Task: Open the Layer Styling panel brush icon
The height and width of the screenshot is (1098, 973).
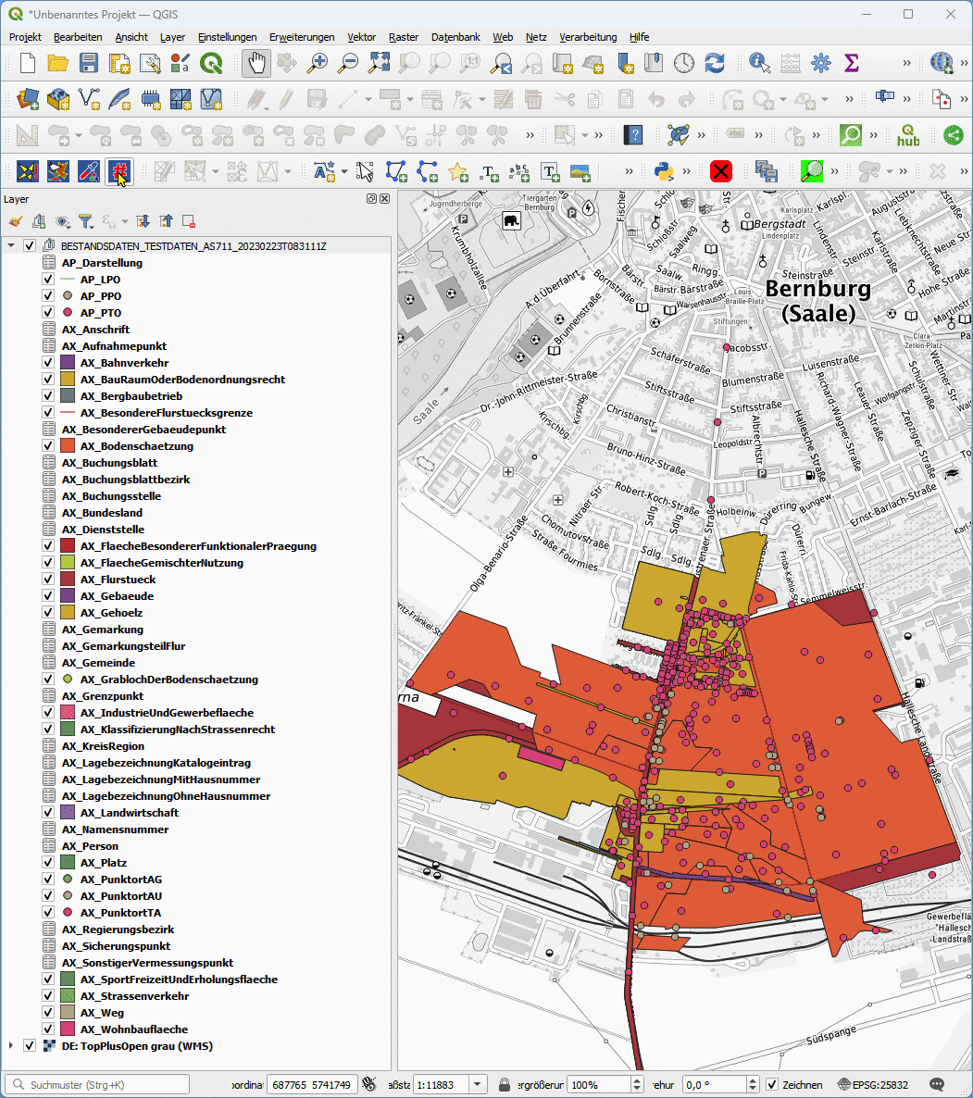Action: tap(16, 222)
